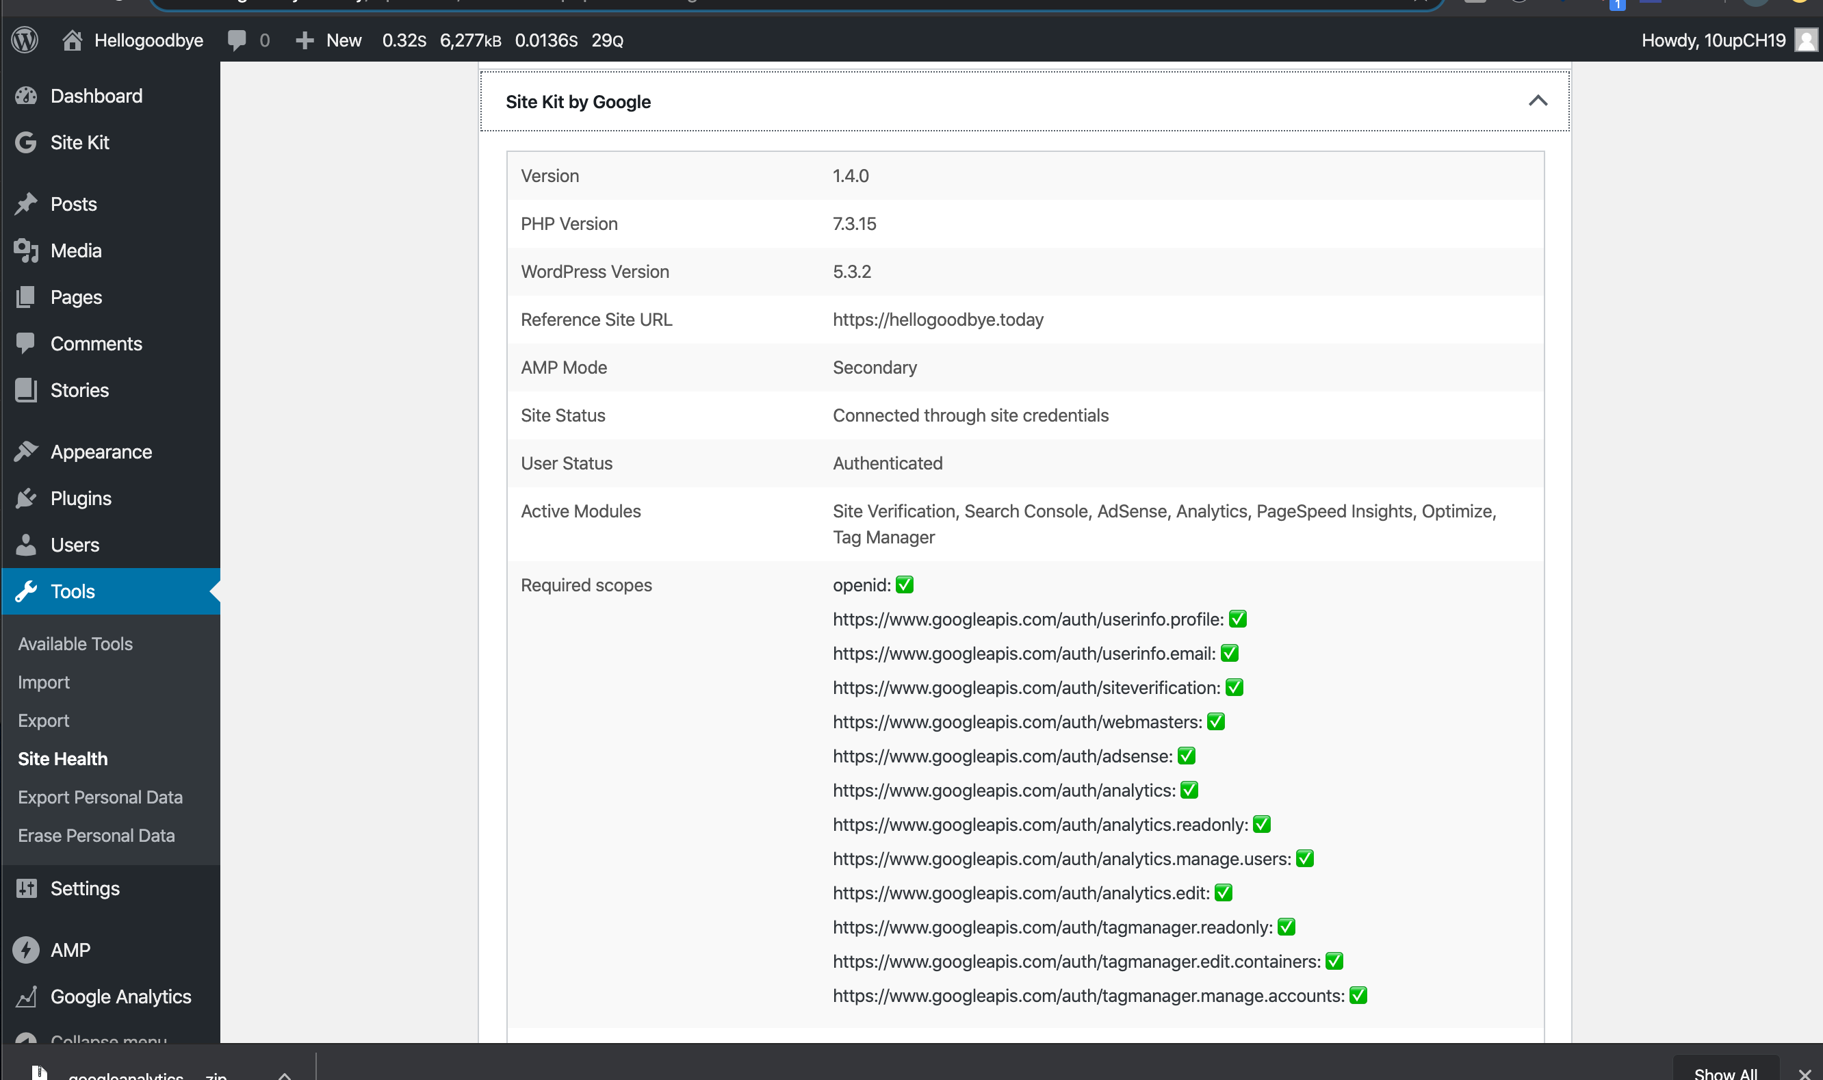Click the plus icon next to New
Viewport: 1823px width, 1080px height.
click(305, 40)
